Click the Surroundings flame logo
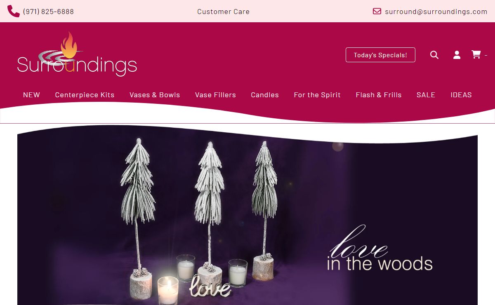 [x=77, y=54]
